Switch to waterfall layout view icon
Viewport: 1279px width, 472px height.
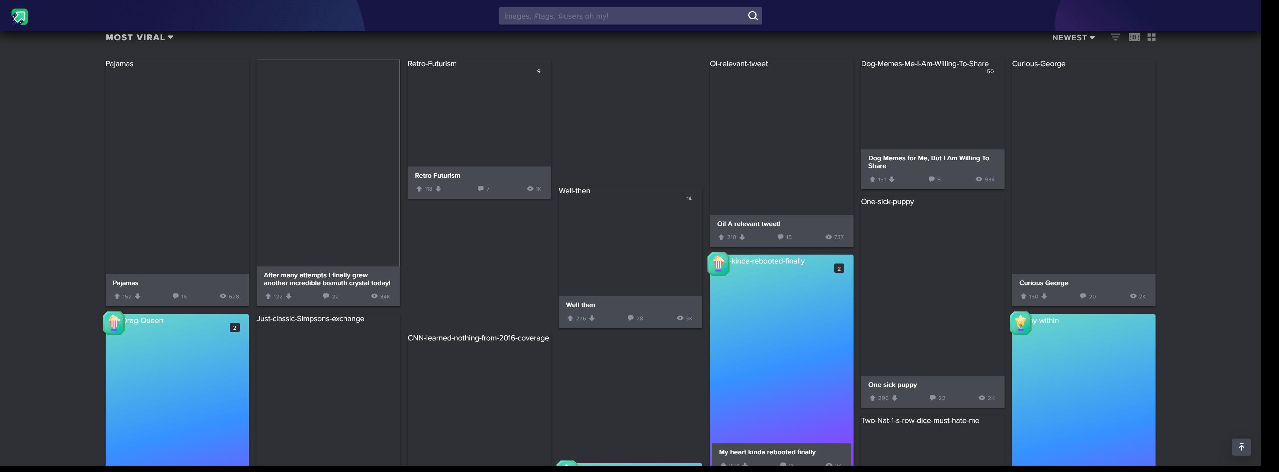point(1134,37)
